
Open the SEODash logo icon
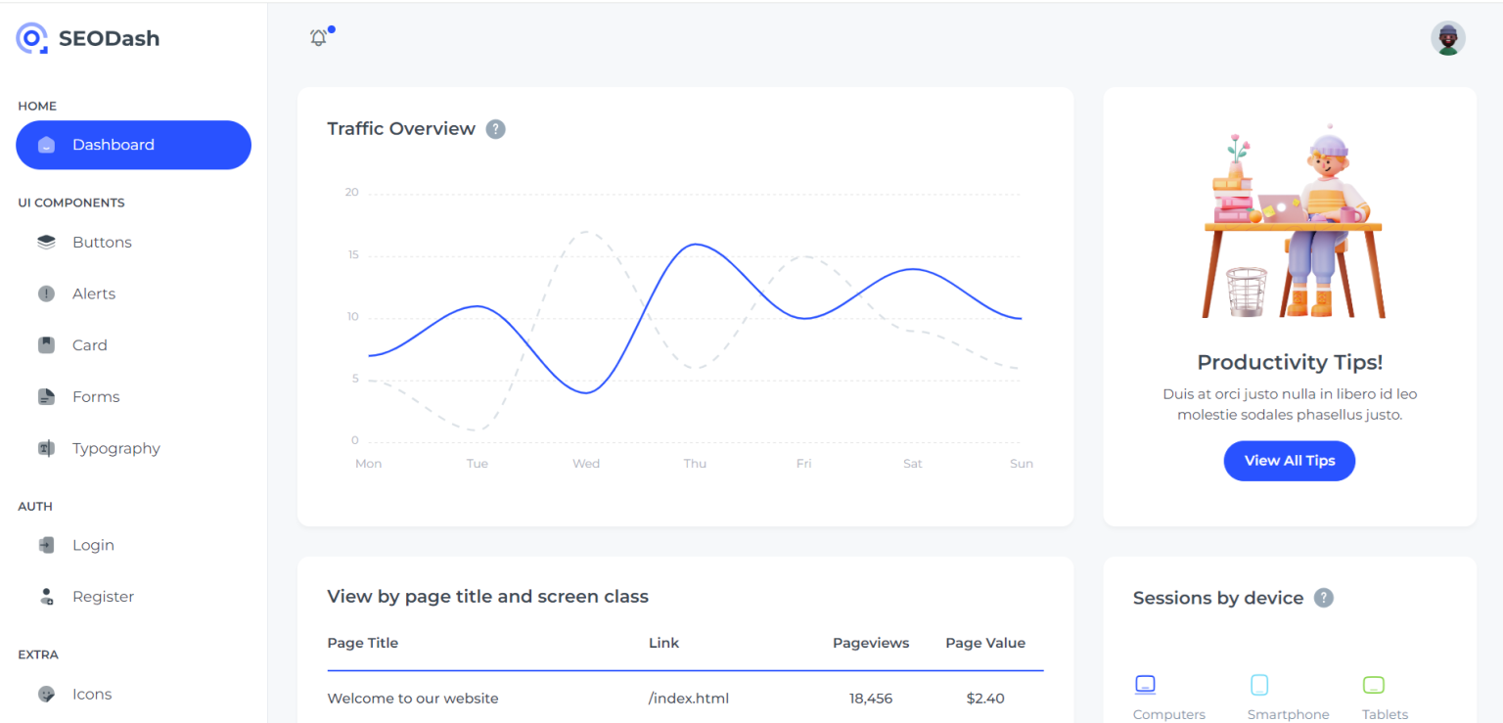coord(31,37)
